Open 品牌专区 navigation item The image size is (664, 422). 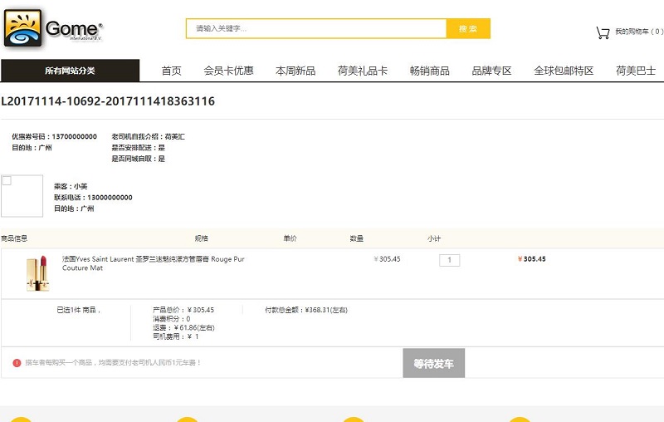pyautogui.click(x=491, y=71)
